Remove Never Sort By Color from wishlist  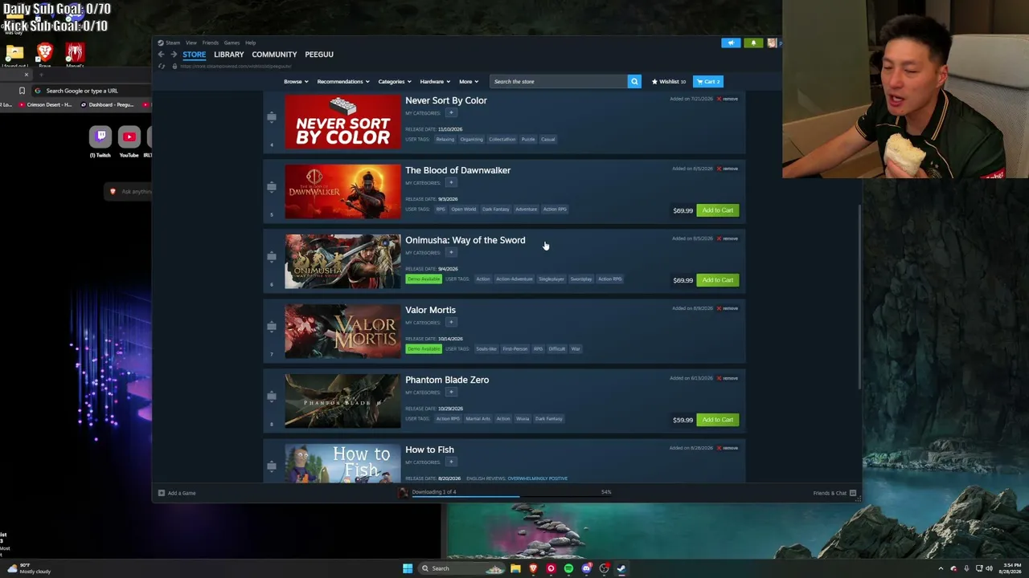728,99
